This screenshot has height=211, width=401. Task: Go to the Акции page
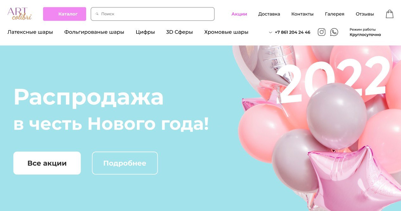click(x=239, y=14)
